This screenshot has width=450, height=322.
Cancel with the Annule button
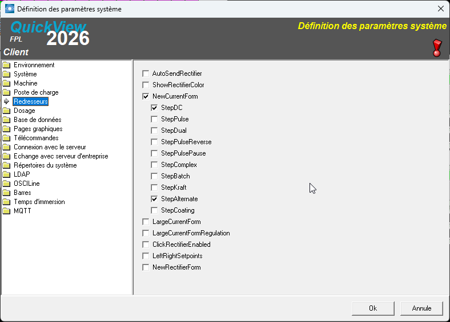coord(421,308)
